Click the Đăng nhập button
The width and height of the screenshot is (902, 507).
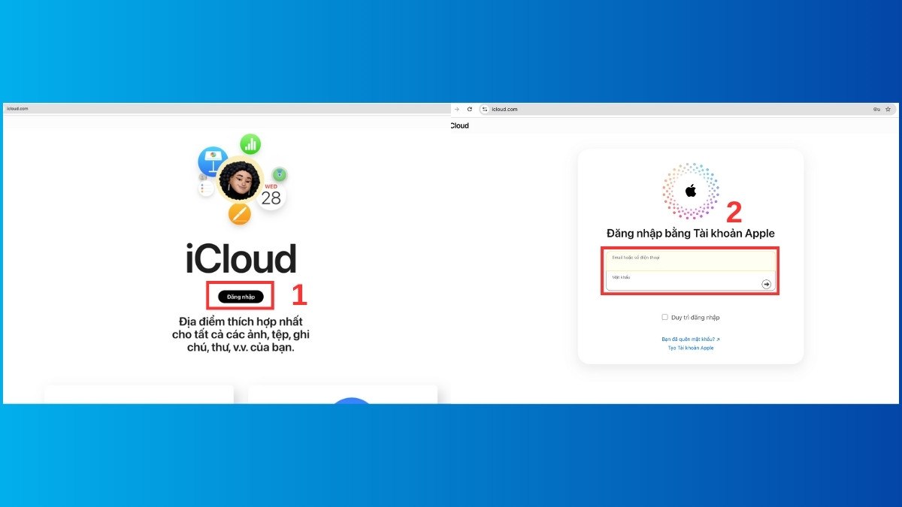coord(239,296)
